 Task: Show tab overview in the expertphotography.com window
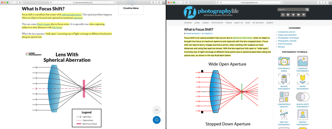(159, 2)
